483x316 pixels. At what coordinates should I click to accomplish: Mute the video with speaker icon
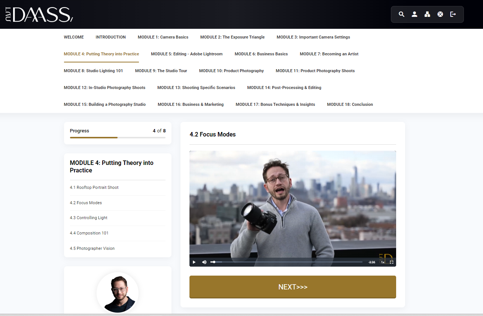click(204, 262)
